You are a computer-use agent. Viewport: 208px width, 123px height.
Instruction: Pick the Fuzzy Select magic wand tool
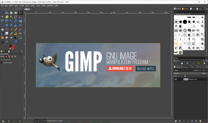click(11, 17)
